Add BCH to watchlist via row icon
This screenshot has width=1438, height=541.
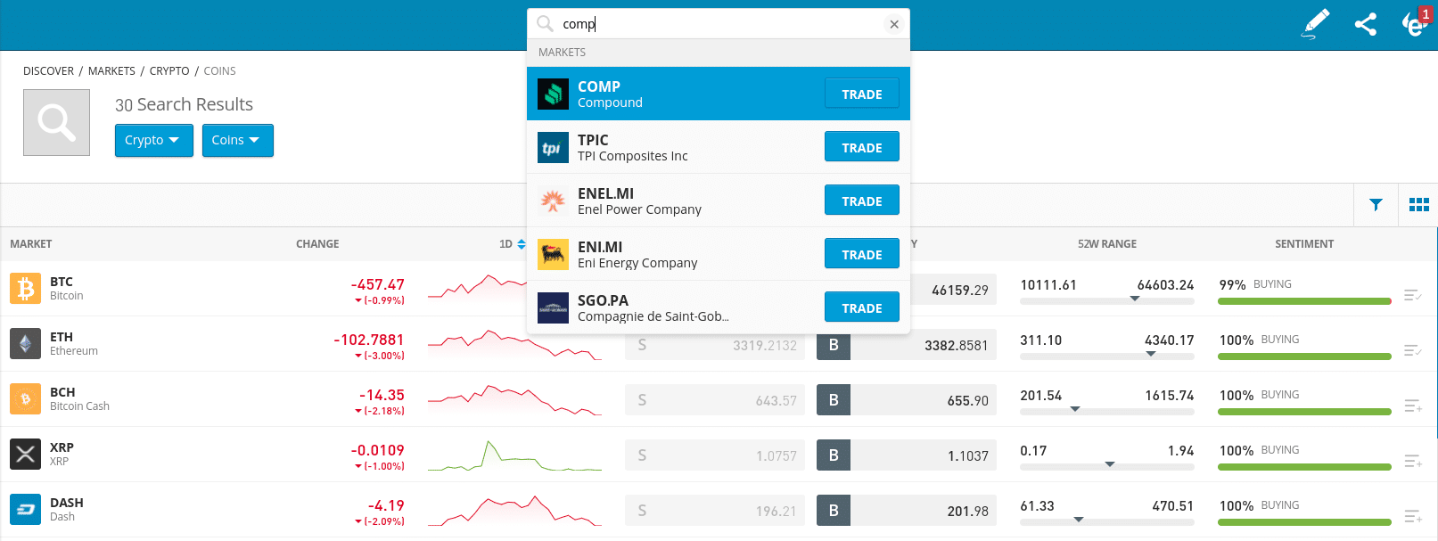[1412, 406]
